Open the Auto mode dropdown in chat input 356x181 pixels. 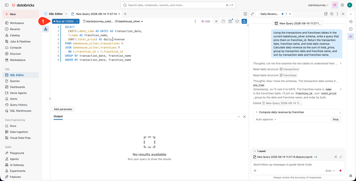330,171
